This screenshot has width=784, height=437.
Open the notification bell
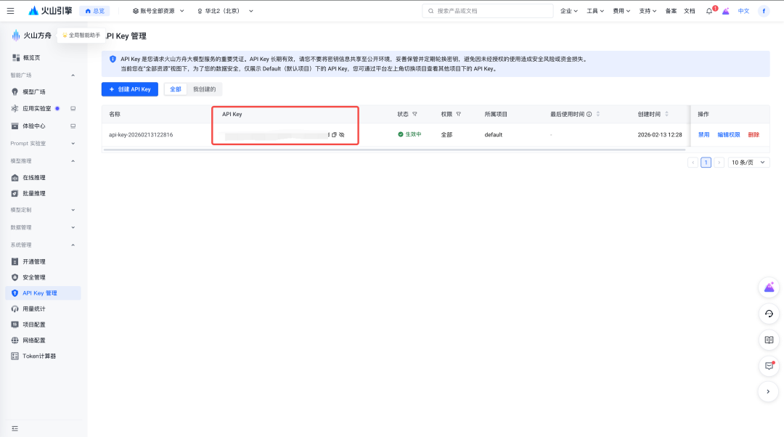tap(709, 11)
